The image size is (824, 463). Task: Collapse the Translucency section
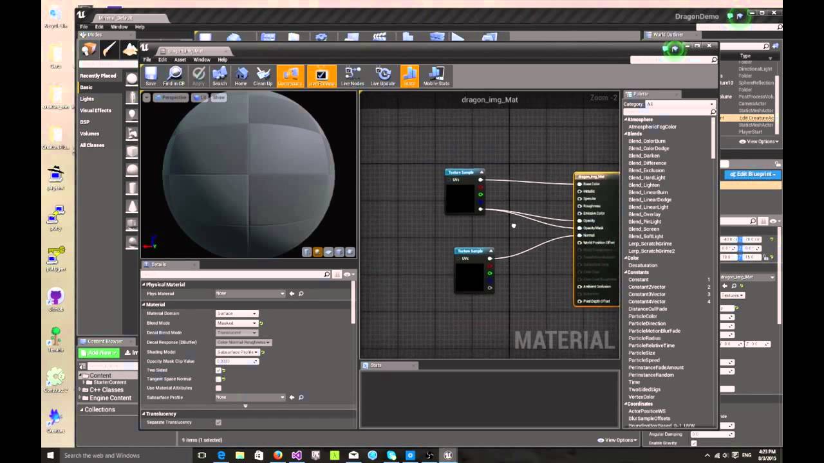point(144,413)
